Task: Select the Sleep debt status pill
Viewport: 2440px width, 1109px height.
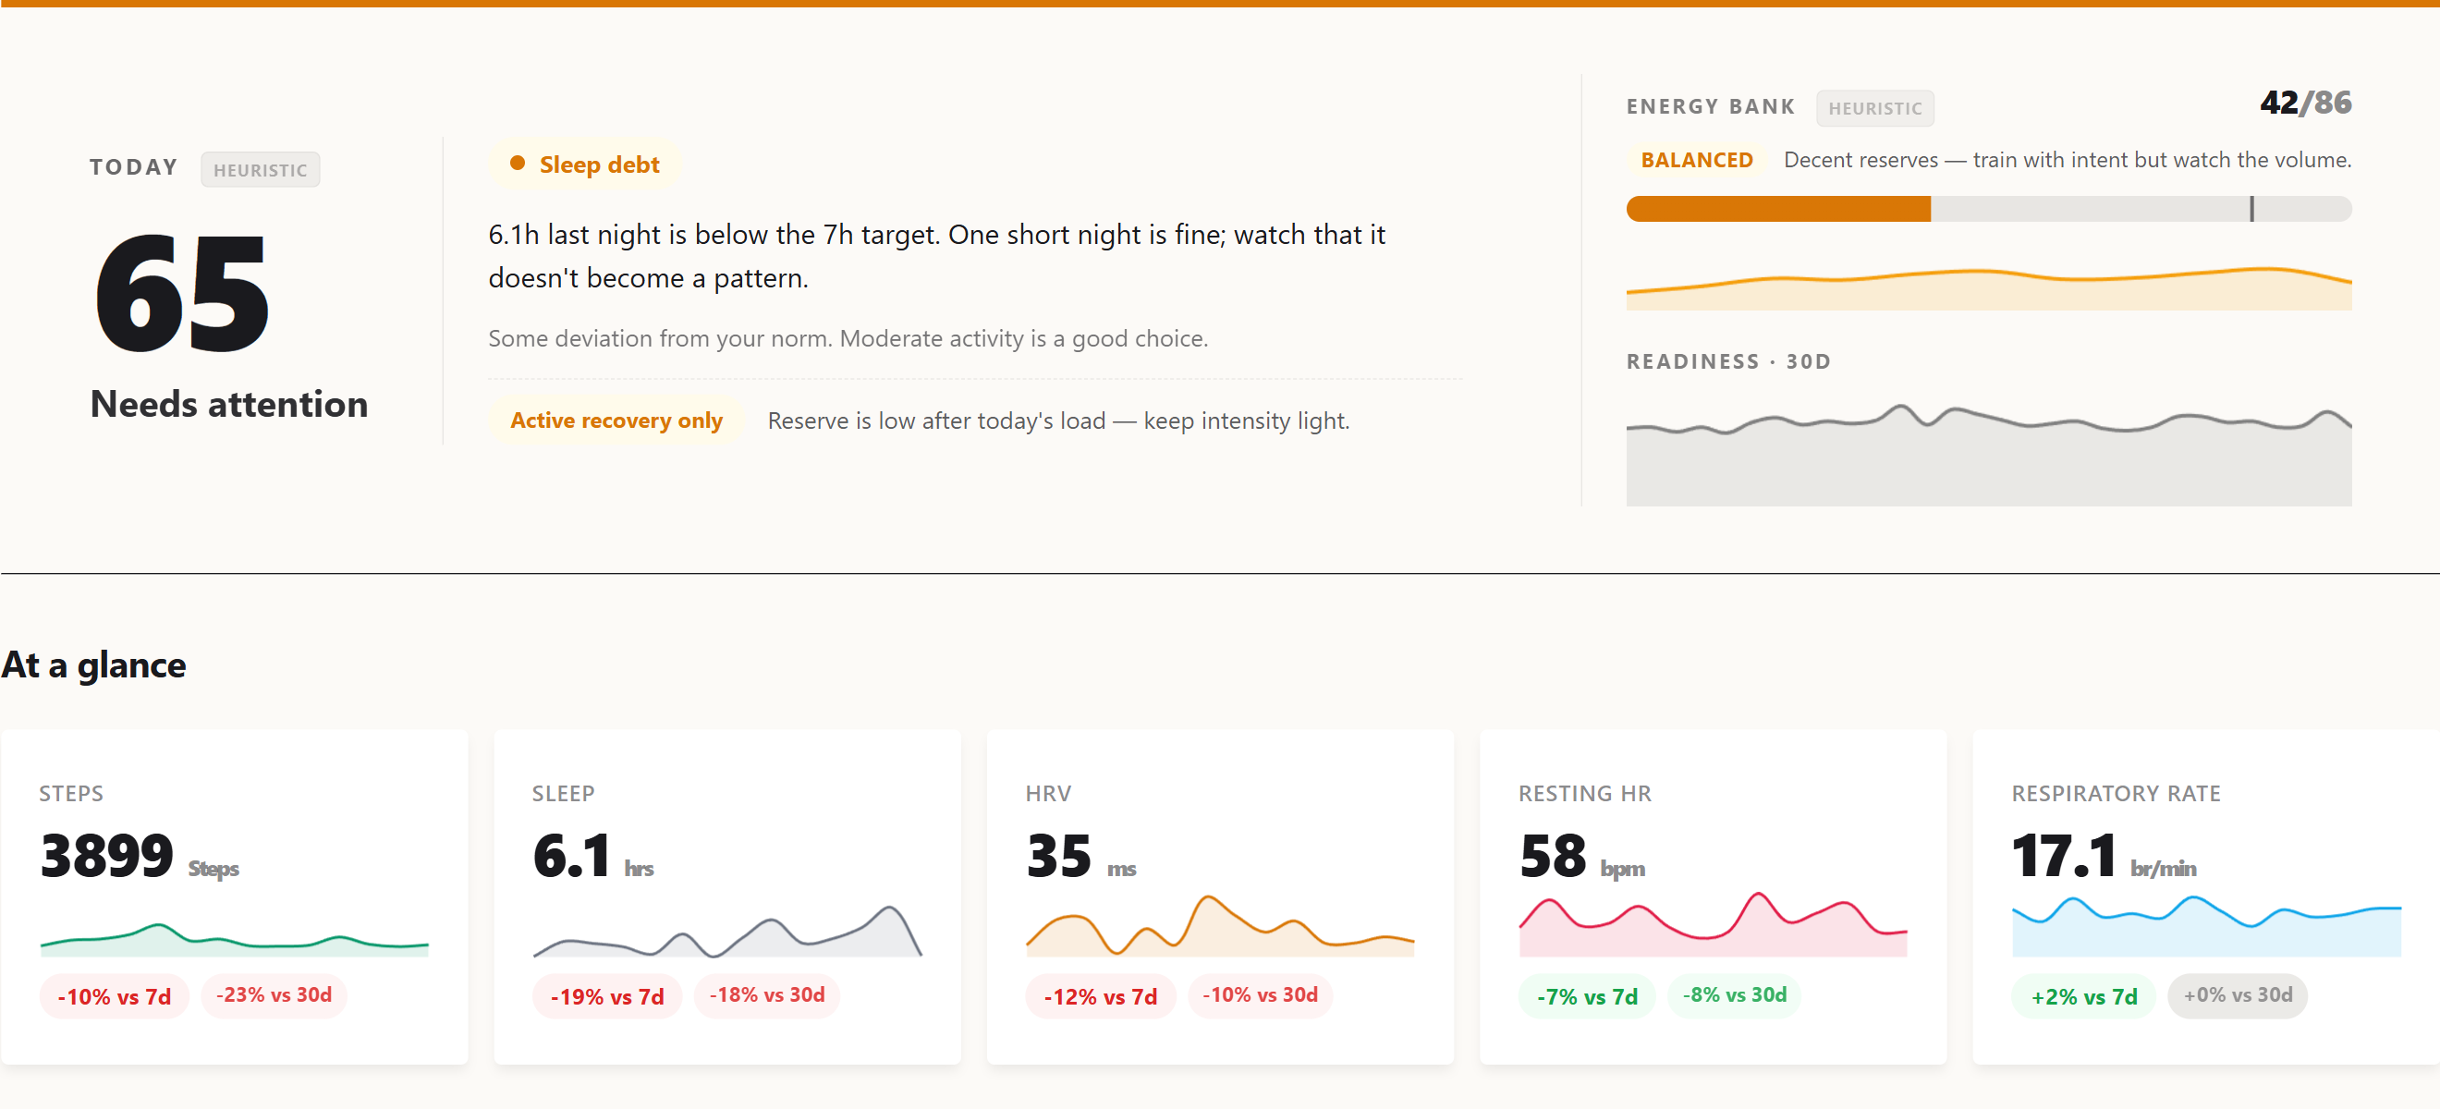Action: pos(584,164)
